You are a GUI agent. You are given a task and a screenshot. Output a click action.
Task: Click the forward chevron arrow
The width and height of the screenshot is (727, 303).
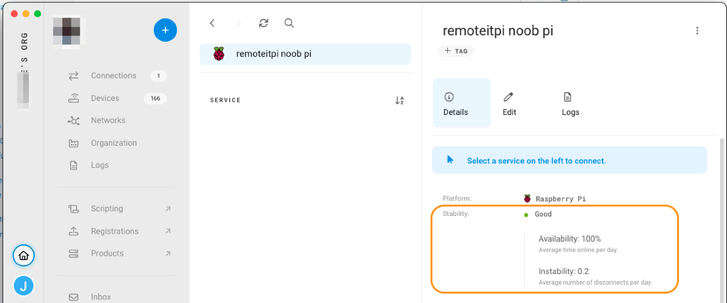(x=238, y=23)
